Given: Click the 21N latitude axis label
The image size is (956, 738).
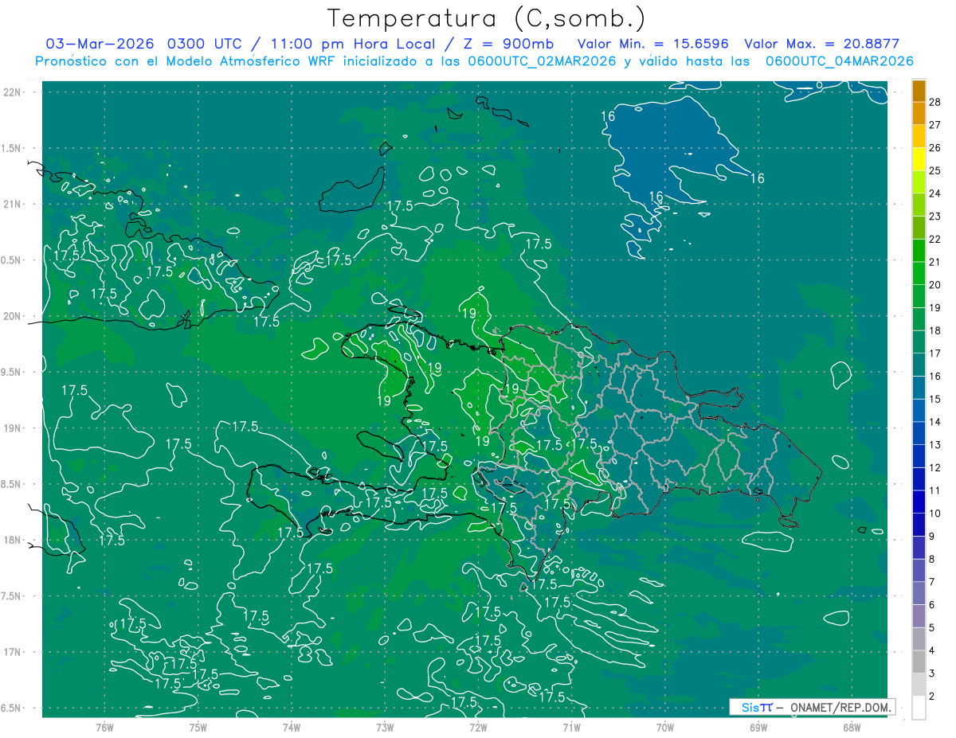Looking at the screenshot, I should click(x=12, y=204).
